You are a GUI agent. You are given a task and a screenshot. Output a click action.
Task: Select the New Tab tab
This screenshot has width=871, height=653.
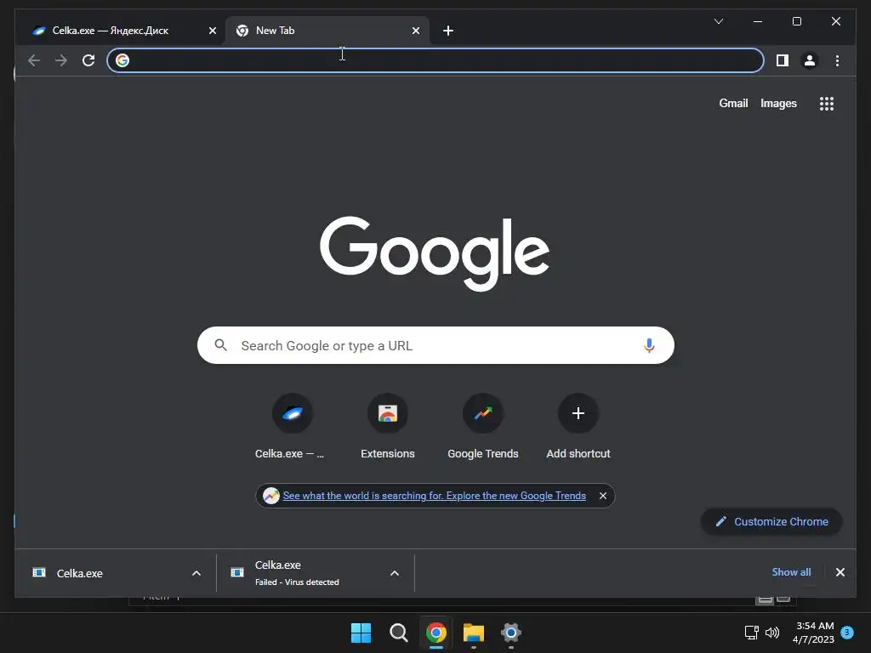[327, 31]
